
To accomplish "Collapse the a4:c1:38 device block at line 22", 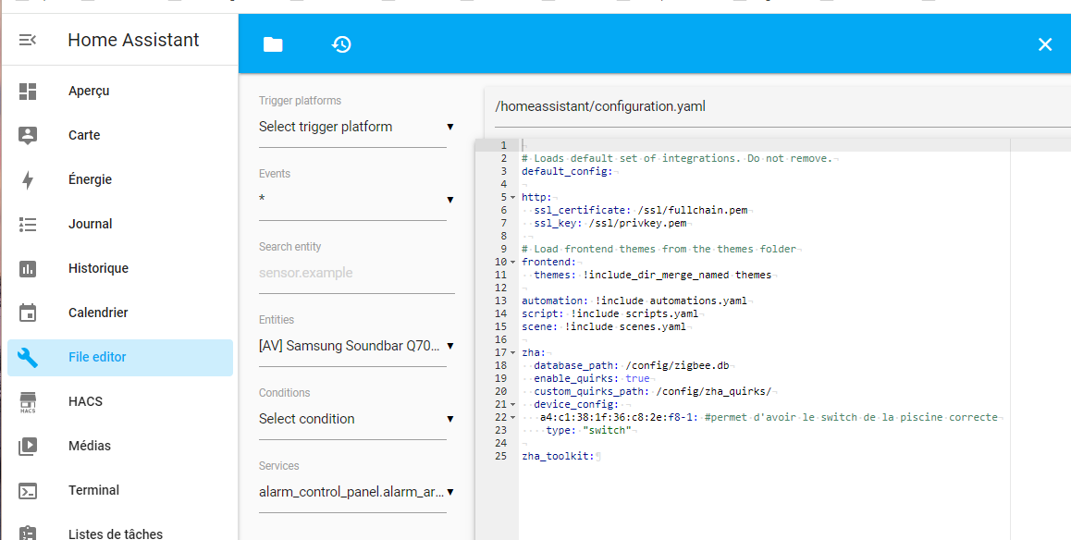I will tap(513, 418).
